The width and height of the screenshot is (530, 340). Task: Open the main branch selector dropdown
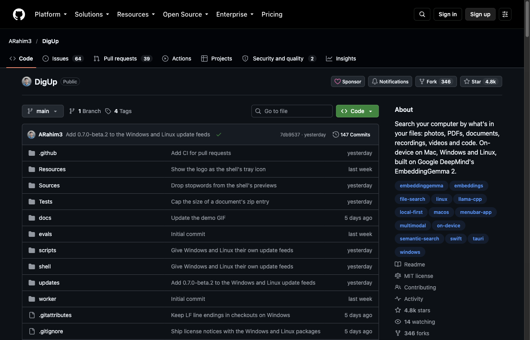43,111
